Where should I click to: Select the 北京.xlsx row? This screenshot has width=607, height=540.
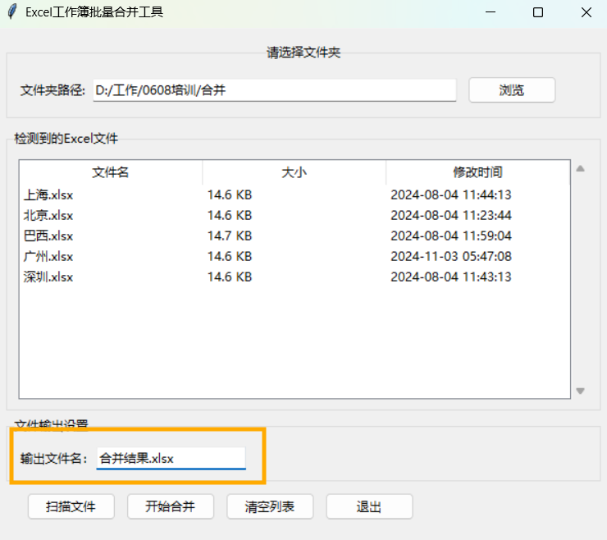pyautogui.click(x=294, y=215)
